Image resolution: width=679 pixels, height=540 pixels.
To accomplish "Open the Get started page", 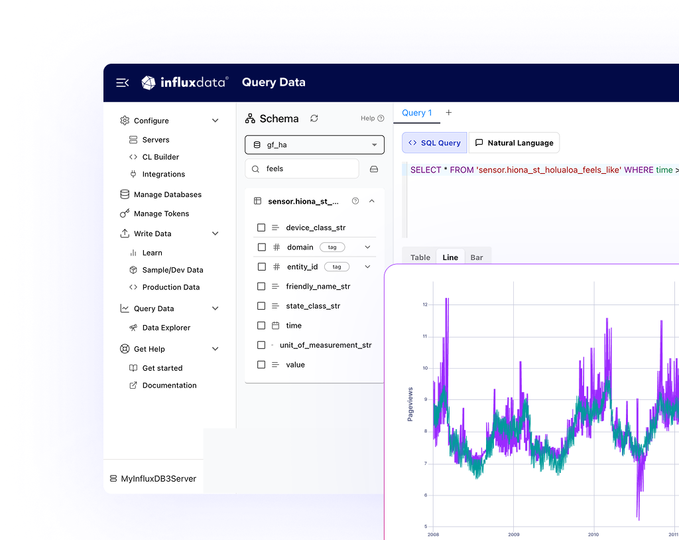I will coord(162,368).
